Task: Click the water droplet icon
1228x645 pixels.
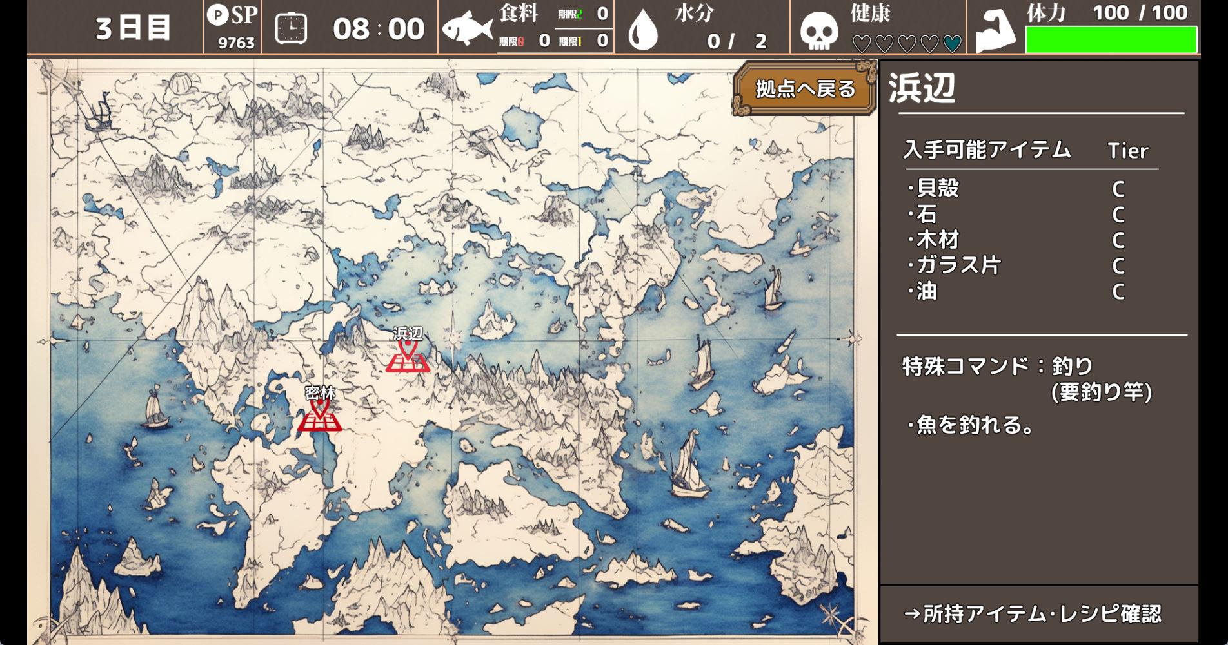Action: (x=642, y=30)
